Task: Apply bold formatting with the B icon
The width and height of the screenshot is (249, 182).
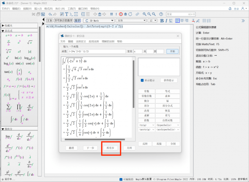Action: [x=162, y=20]
